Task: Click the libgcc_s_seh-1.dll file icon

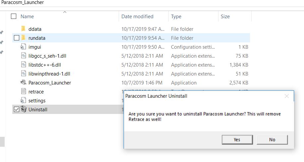Action: click(x=23, y=56)
